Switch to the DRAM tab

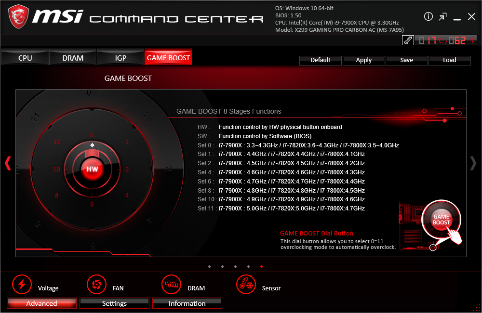73,58
